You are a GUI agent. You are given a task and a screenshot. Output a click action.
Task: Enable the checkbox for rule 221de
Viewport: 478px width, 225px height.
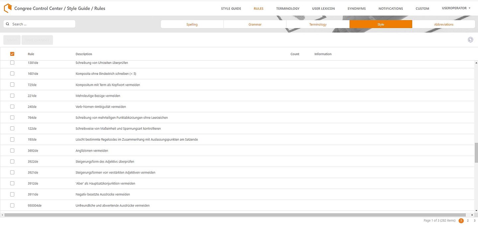coord(12,96)
